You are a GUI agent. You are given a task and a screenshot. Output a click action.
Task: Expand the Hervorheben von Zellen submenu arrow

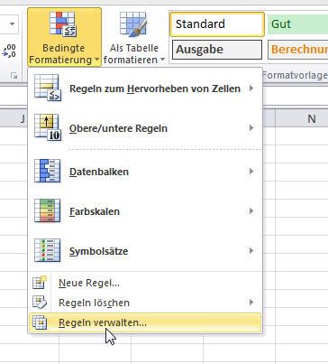click(x=251, y=89)
